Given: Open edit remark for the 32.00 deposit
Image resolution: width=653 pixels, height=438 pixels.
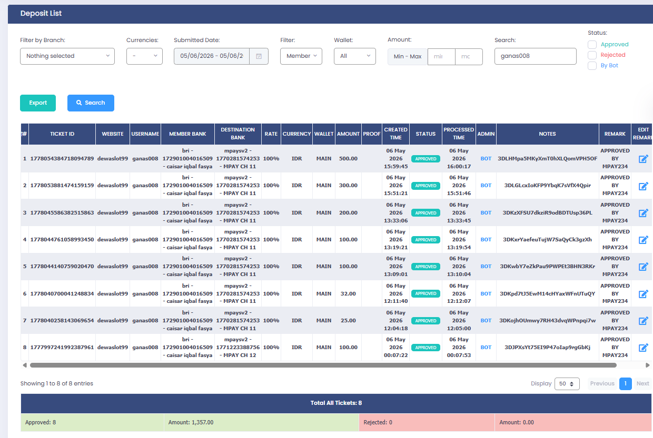Looking at the screenshot, I should [x=643, y=294].
